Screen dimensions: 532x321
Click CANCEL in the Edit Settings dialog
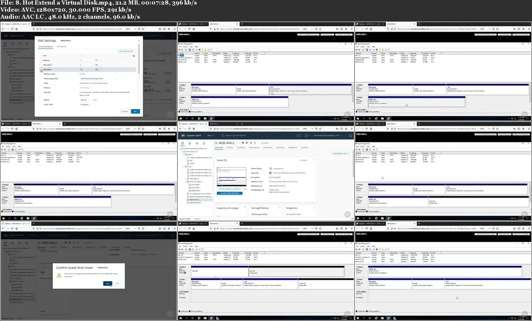pyautogui.click(x=125, y=111)
